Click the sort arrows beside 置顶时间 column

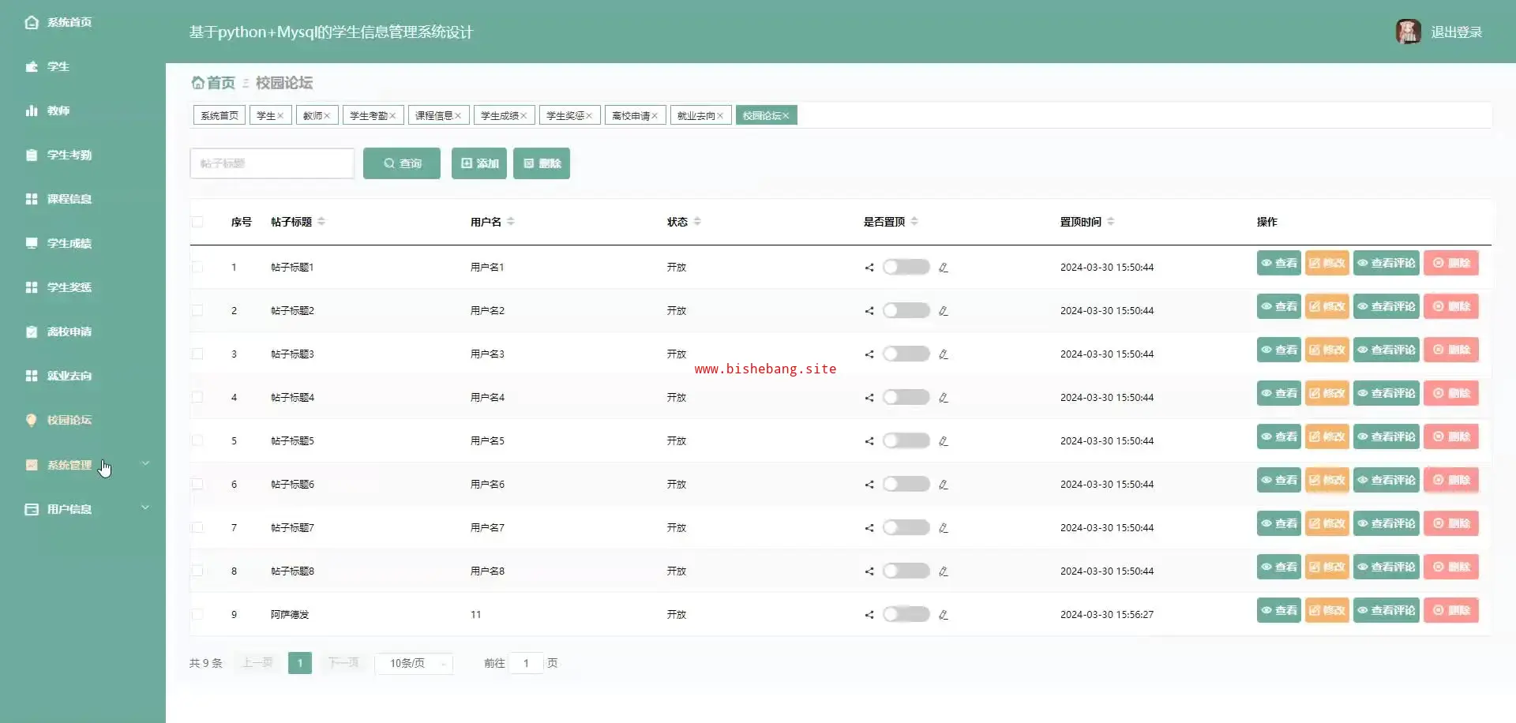pyautogui.click(x=1111, y=222)
